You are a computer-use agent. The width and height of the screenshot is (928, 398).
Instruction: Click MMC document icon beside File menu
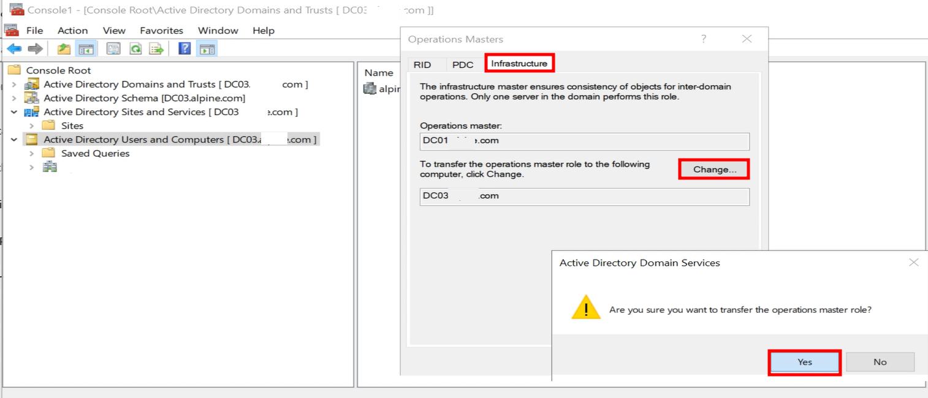(x=11, y=30)
